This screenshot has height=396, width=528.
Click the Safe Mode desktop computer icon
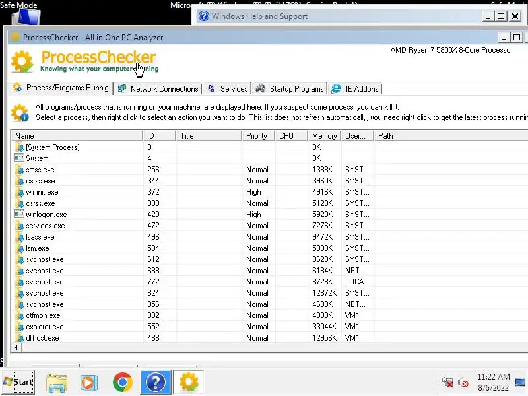point(27,16)
